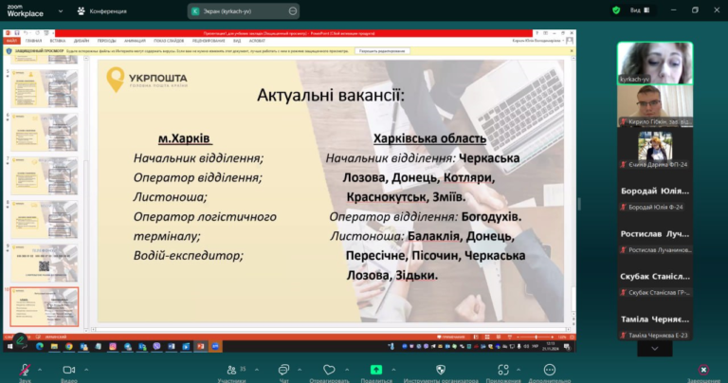Expand share options arrow beside Поделиться
Screen dimensions: 728x383
393,370
